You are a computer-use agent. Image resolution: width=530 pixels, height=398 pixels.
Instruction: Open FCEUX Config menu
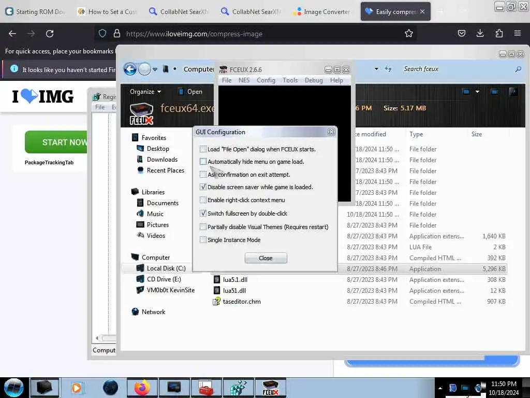pyautogui.click(x=266, y=80)
